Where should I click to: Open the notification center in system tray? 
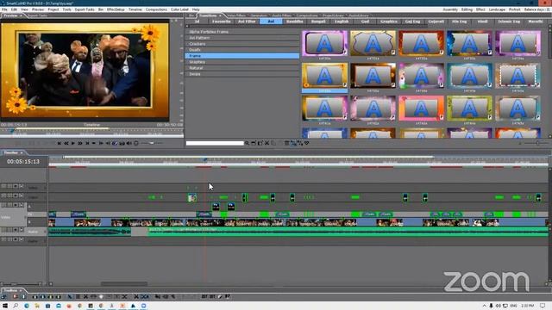[543, 306]
